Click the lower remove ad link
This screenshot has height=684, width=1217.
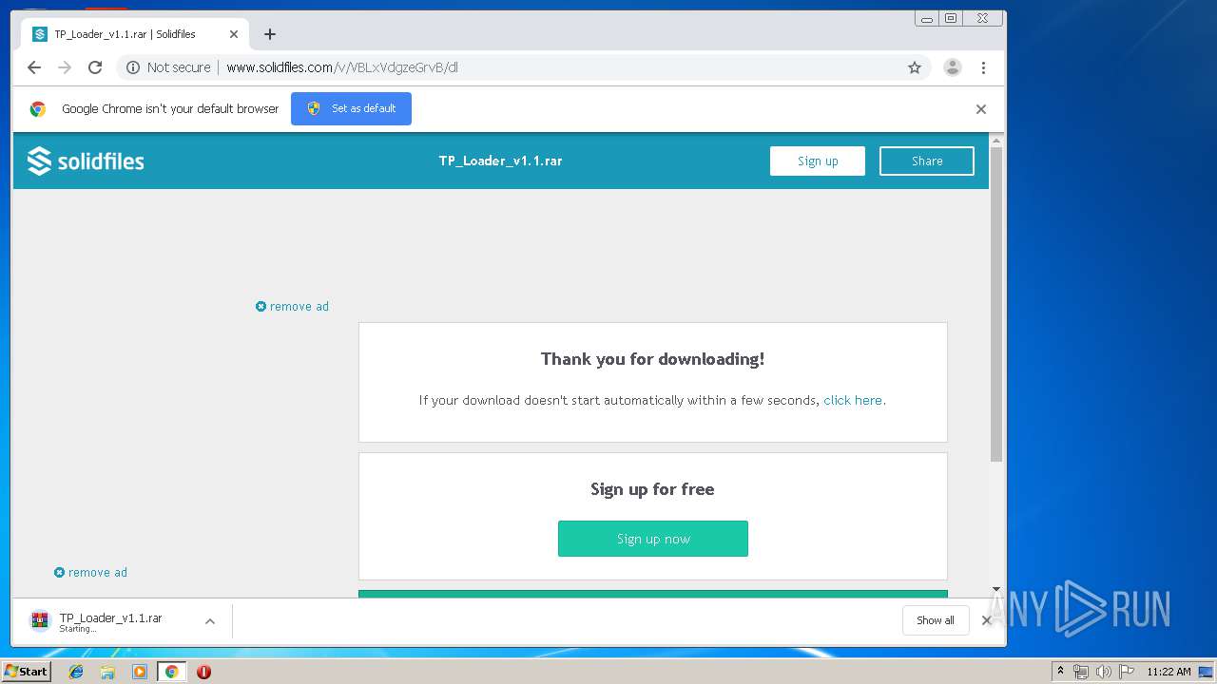[90, 572]
